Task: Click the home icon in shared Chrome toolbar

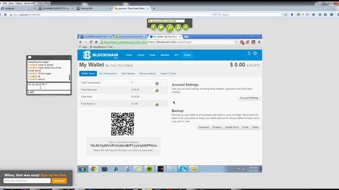Action: coord(96,42)
